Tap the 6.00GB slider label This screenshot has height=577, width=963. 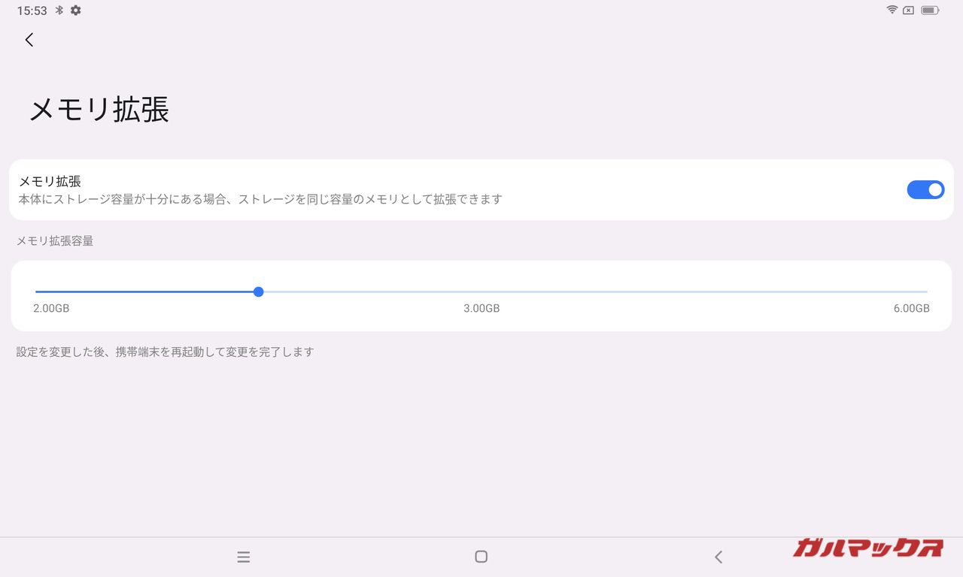pos(911,308)
